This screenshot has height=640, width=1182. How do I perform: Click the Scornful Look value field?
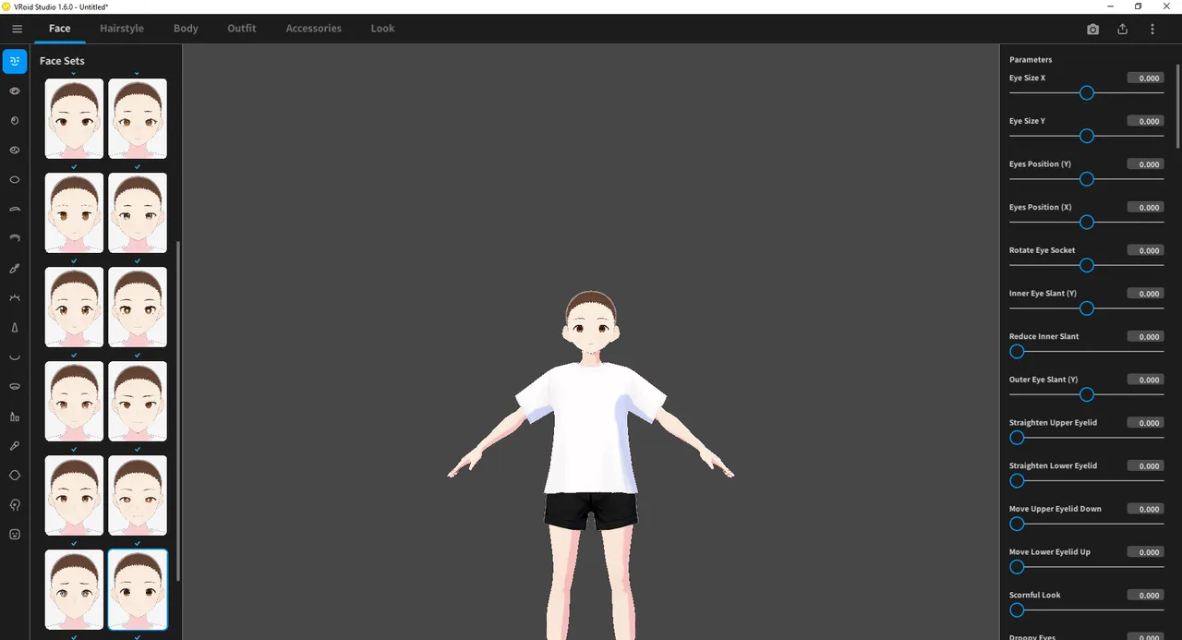[1145, 596]
